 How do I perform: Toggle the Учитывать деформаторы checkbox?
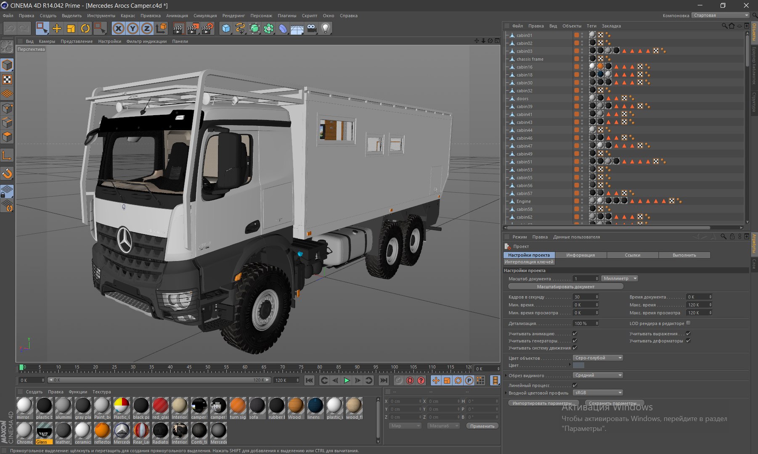688,340
